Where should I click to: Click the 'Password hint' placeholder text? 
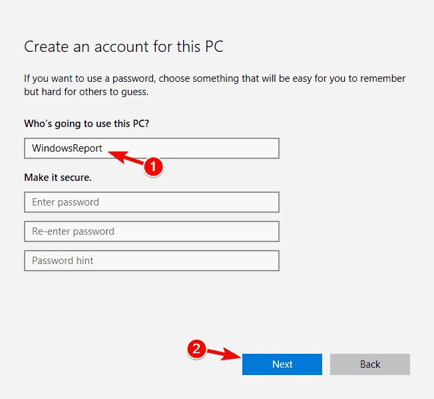pyautogui.click(x=63, y=261)
